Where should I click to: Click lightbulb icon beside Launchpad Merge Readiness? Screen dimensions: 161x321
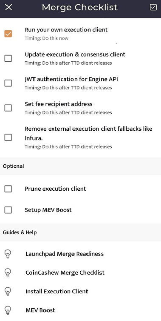[8, 254]
